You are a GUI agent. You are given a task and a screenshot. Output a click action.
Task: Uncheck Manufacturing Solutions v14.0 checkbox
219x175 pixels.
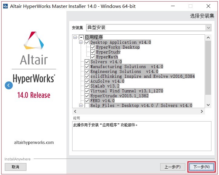coord(87,67)
